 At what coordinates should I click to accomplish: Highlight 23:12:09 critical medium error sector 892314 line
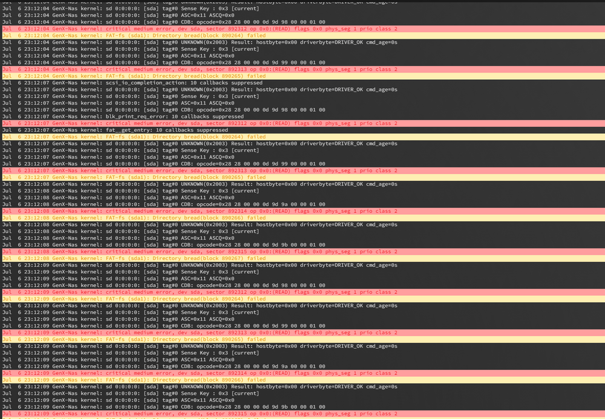tap(303, 373)
